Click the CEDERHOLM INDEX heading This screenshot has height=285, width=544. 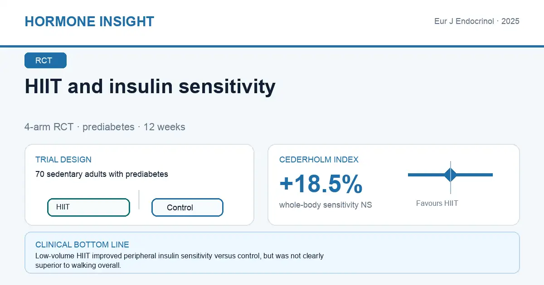tap(319, 160)
